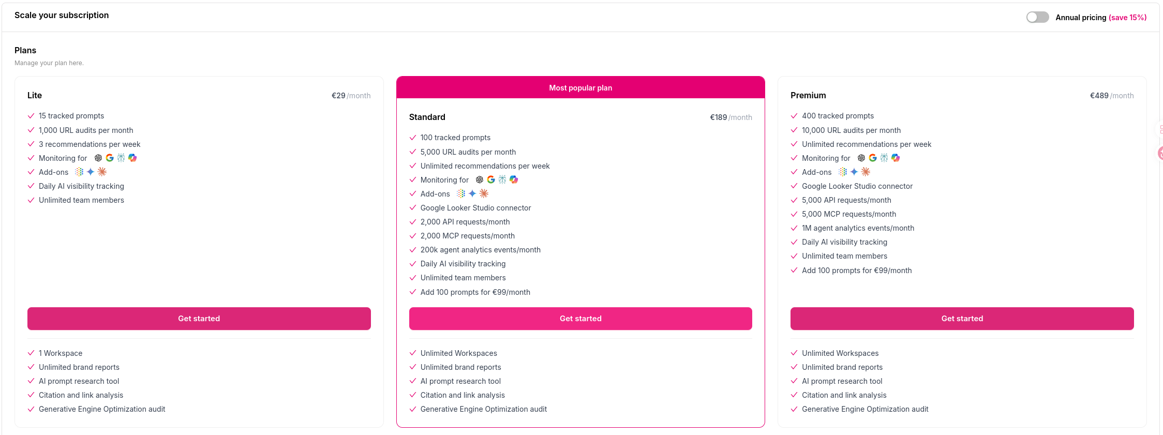This screenshot has width=1163, height=435.
Task: Toggle the Annual pricing switch
Action: point(1037,17)
